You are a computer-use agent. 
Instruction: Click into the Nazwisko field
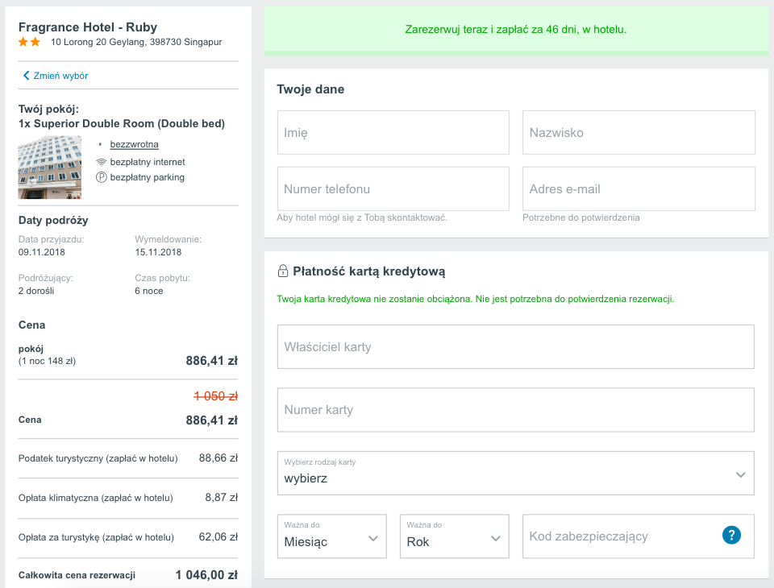[639, 133]
